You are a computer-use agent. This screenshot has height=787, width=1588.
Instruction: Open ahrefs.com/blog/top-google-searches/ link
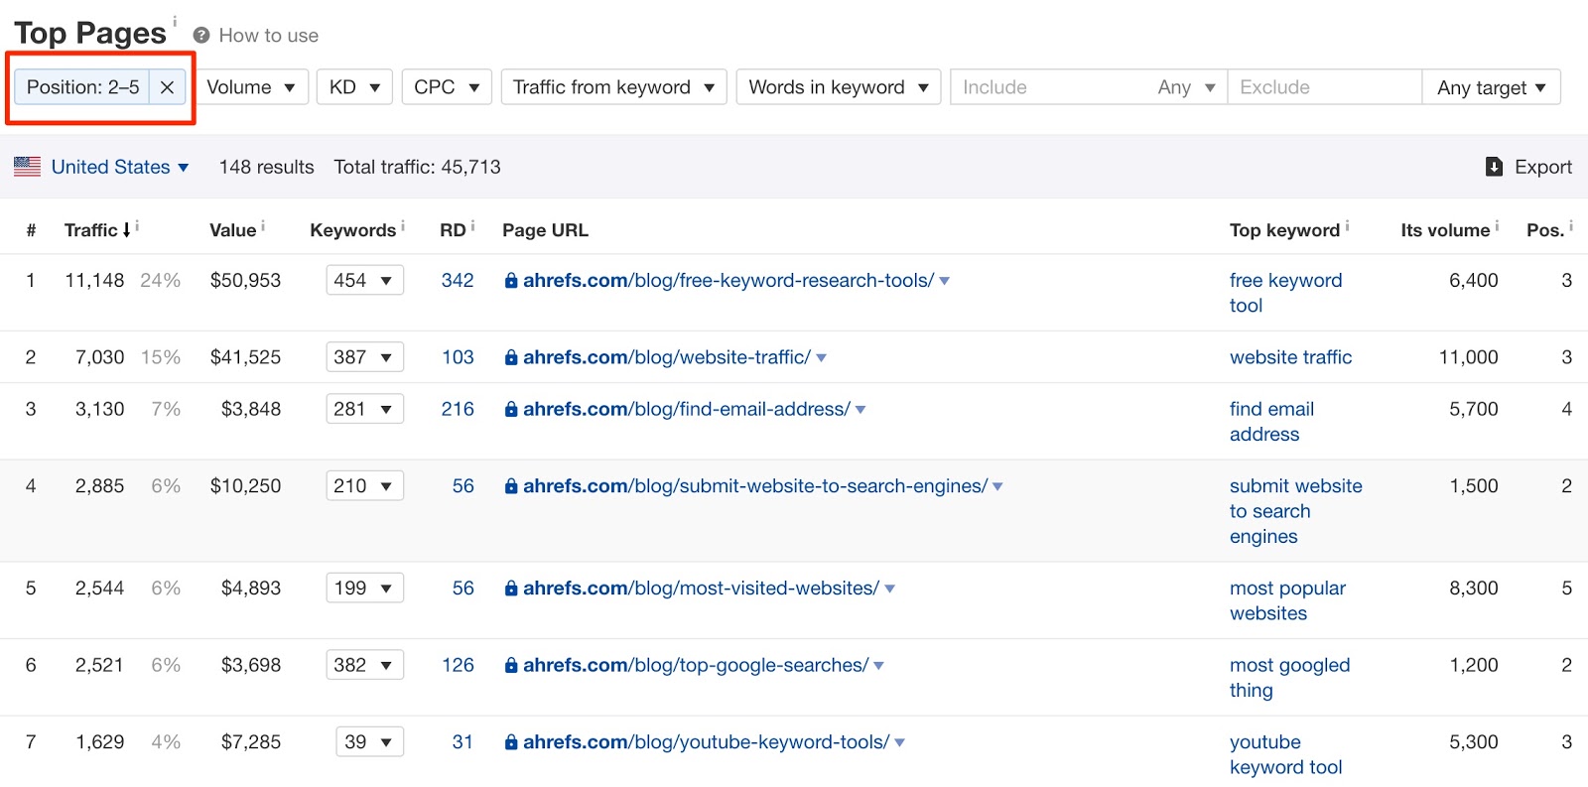696,666
